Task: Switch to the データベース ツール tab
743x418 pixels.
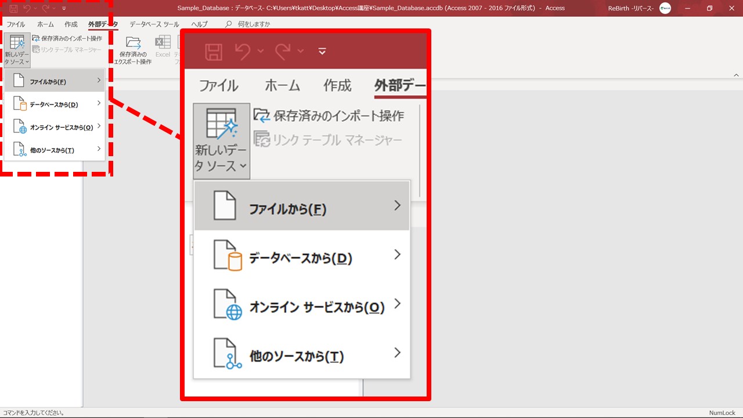Action: click(x=154, y=24)
